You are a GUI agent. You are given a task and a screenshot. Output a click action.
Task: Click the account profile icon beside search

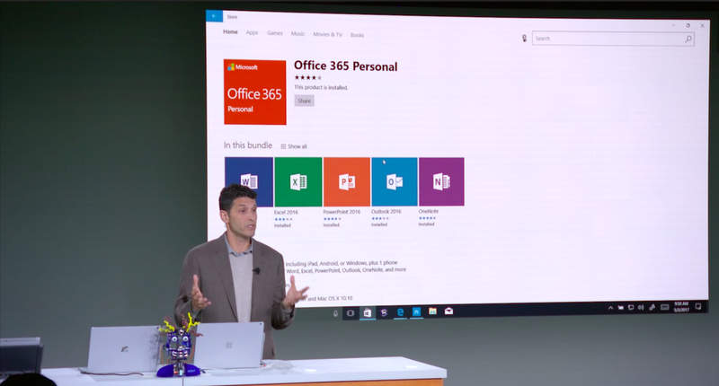tap(524, 39)
